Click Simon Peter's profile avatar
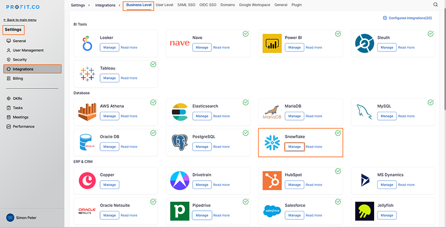Screen dimensions: 446x228 click(x=10, y=218)
